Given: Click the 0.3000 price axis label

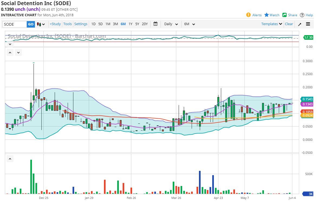Looking at the screenshot, I should point(308,61).
